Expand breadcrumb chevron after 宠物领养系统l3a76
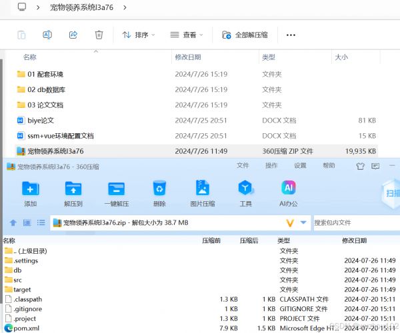Screen dimensions: 400x333 tap(125, 7)
